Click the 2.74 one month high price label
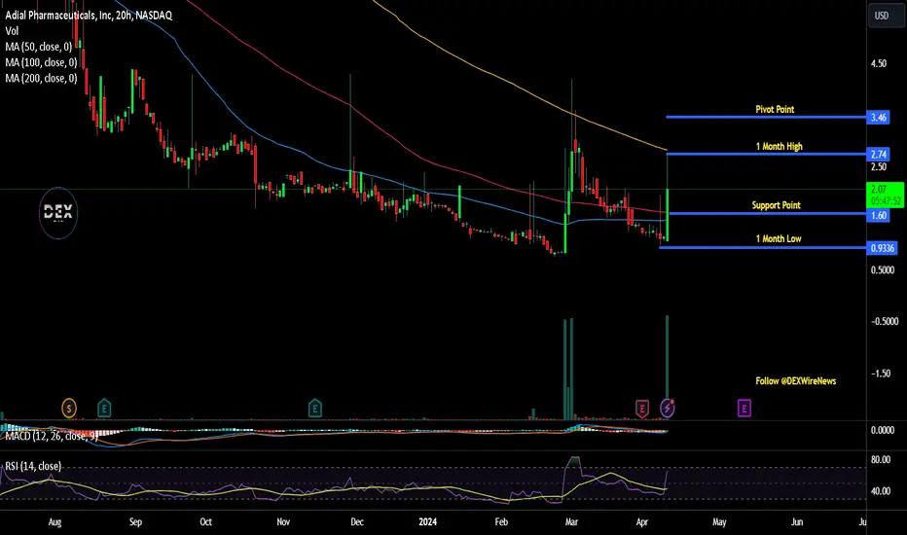907x535 pixels. coord(878,155)
